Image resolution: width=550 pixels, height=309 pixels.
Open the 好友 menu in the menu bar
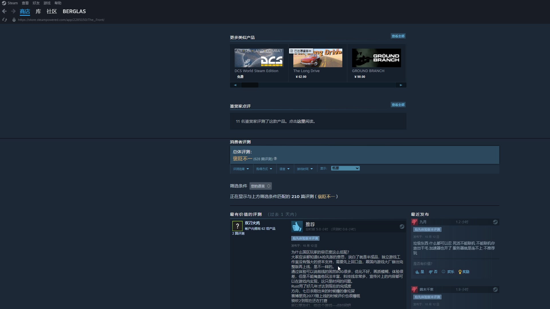36,3
